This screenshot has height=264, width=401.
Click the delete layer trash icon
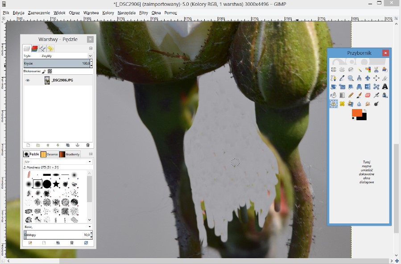88,145
